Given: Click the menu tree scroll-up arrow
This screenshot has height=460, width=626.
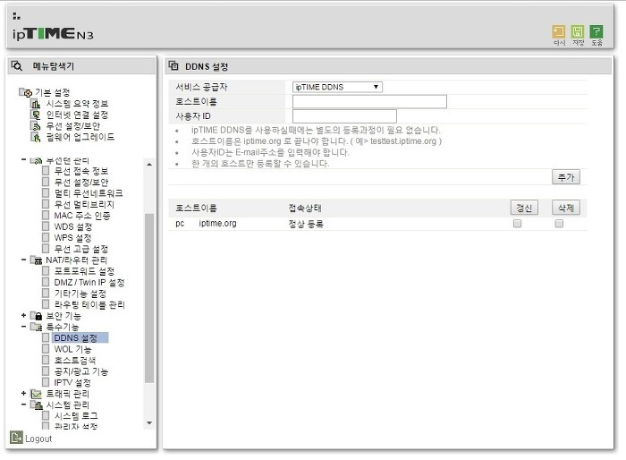Looking at the screenshot, I should [x=149, y=165].
